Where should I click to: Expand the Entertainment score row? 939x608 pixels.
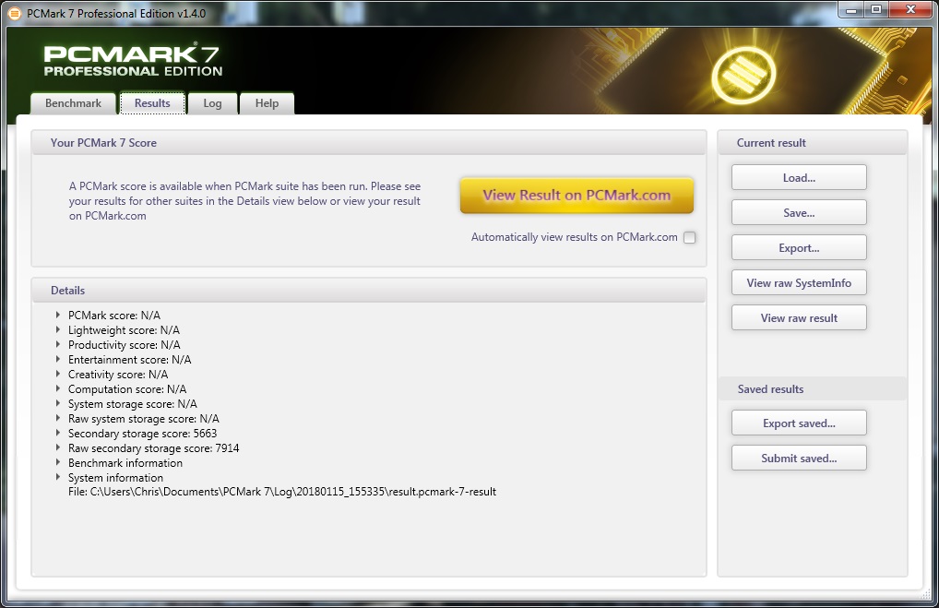pyautogui.click(x=58, y=359)
